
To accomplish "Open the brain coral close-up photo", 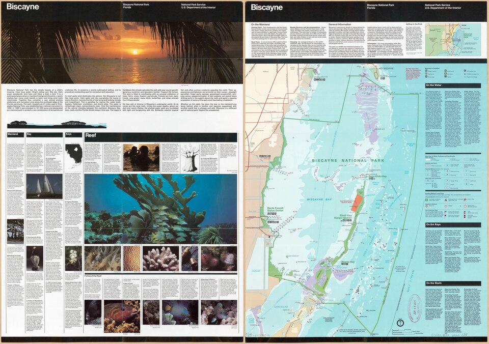I will [x=131, y=259].
